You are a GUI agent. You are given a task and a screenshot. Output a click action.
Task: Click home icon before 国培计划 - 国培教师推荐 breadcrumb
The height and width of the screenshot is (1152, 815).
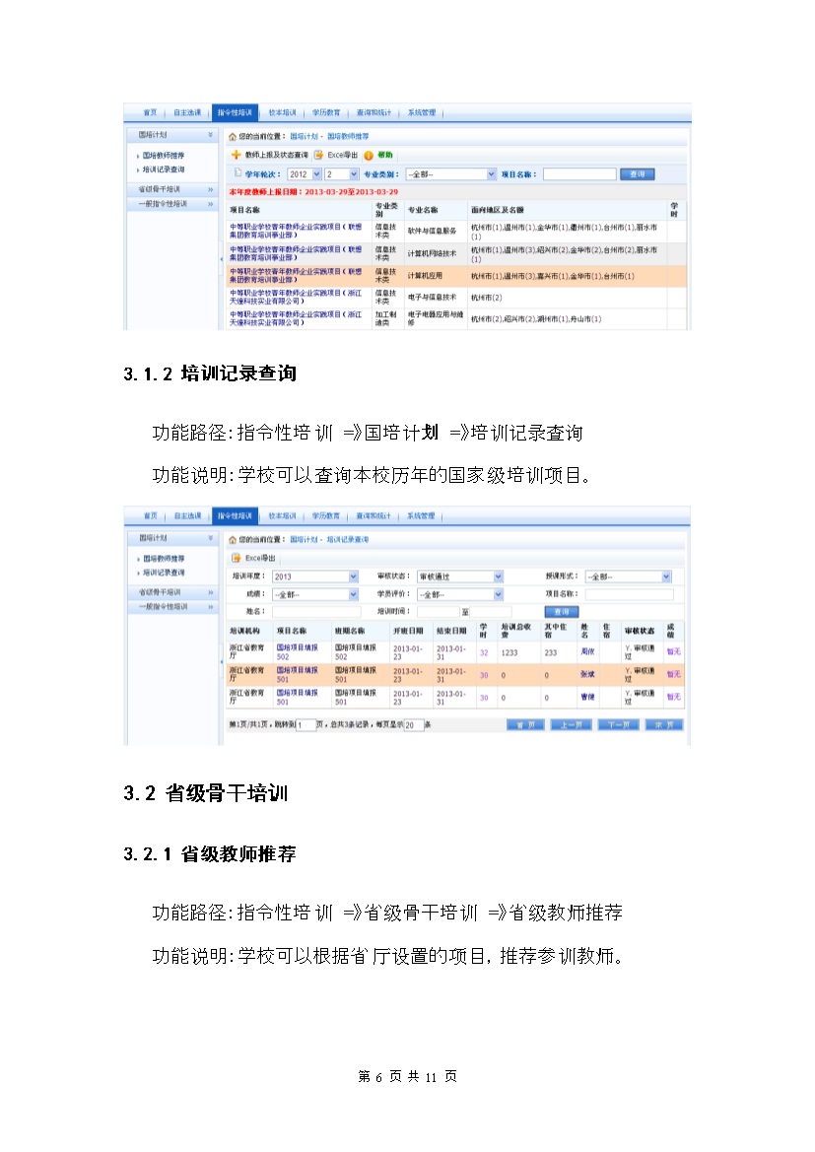click(x=233, y=137)
